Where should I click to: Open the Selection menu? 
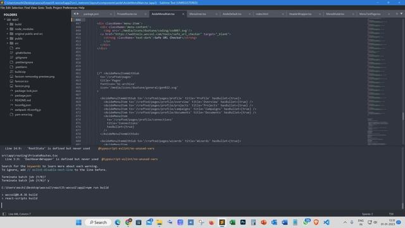[x=17, y=8]
